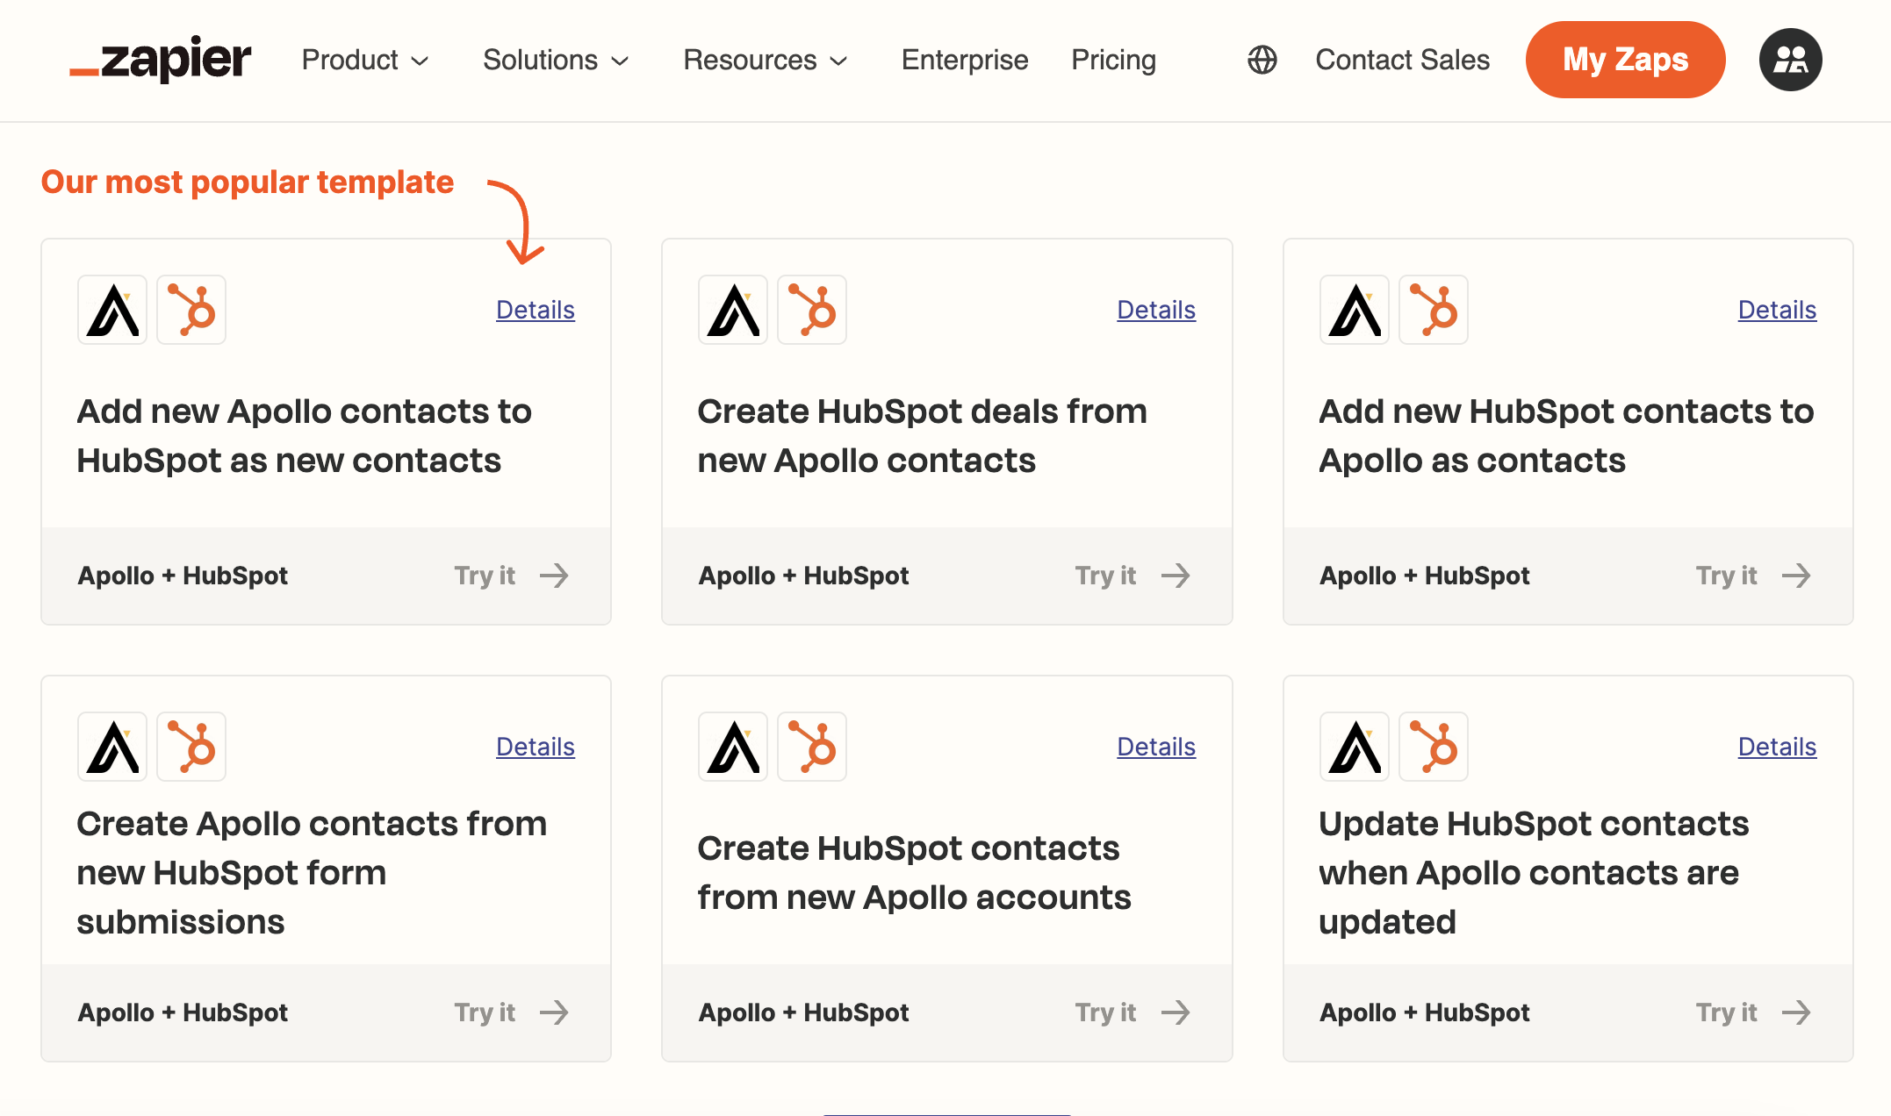Go to the Enterprise page
Image resolution: width=1891 pixels, height=1116 pixels.
point(965,60)
